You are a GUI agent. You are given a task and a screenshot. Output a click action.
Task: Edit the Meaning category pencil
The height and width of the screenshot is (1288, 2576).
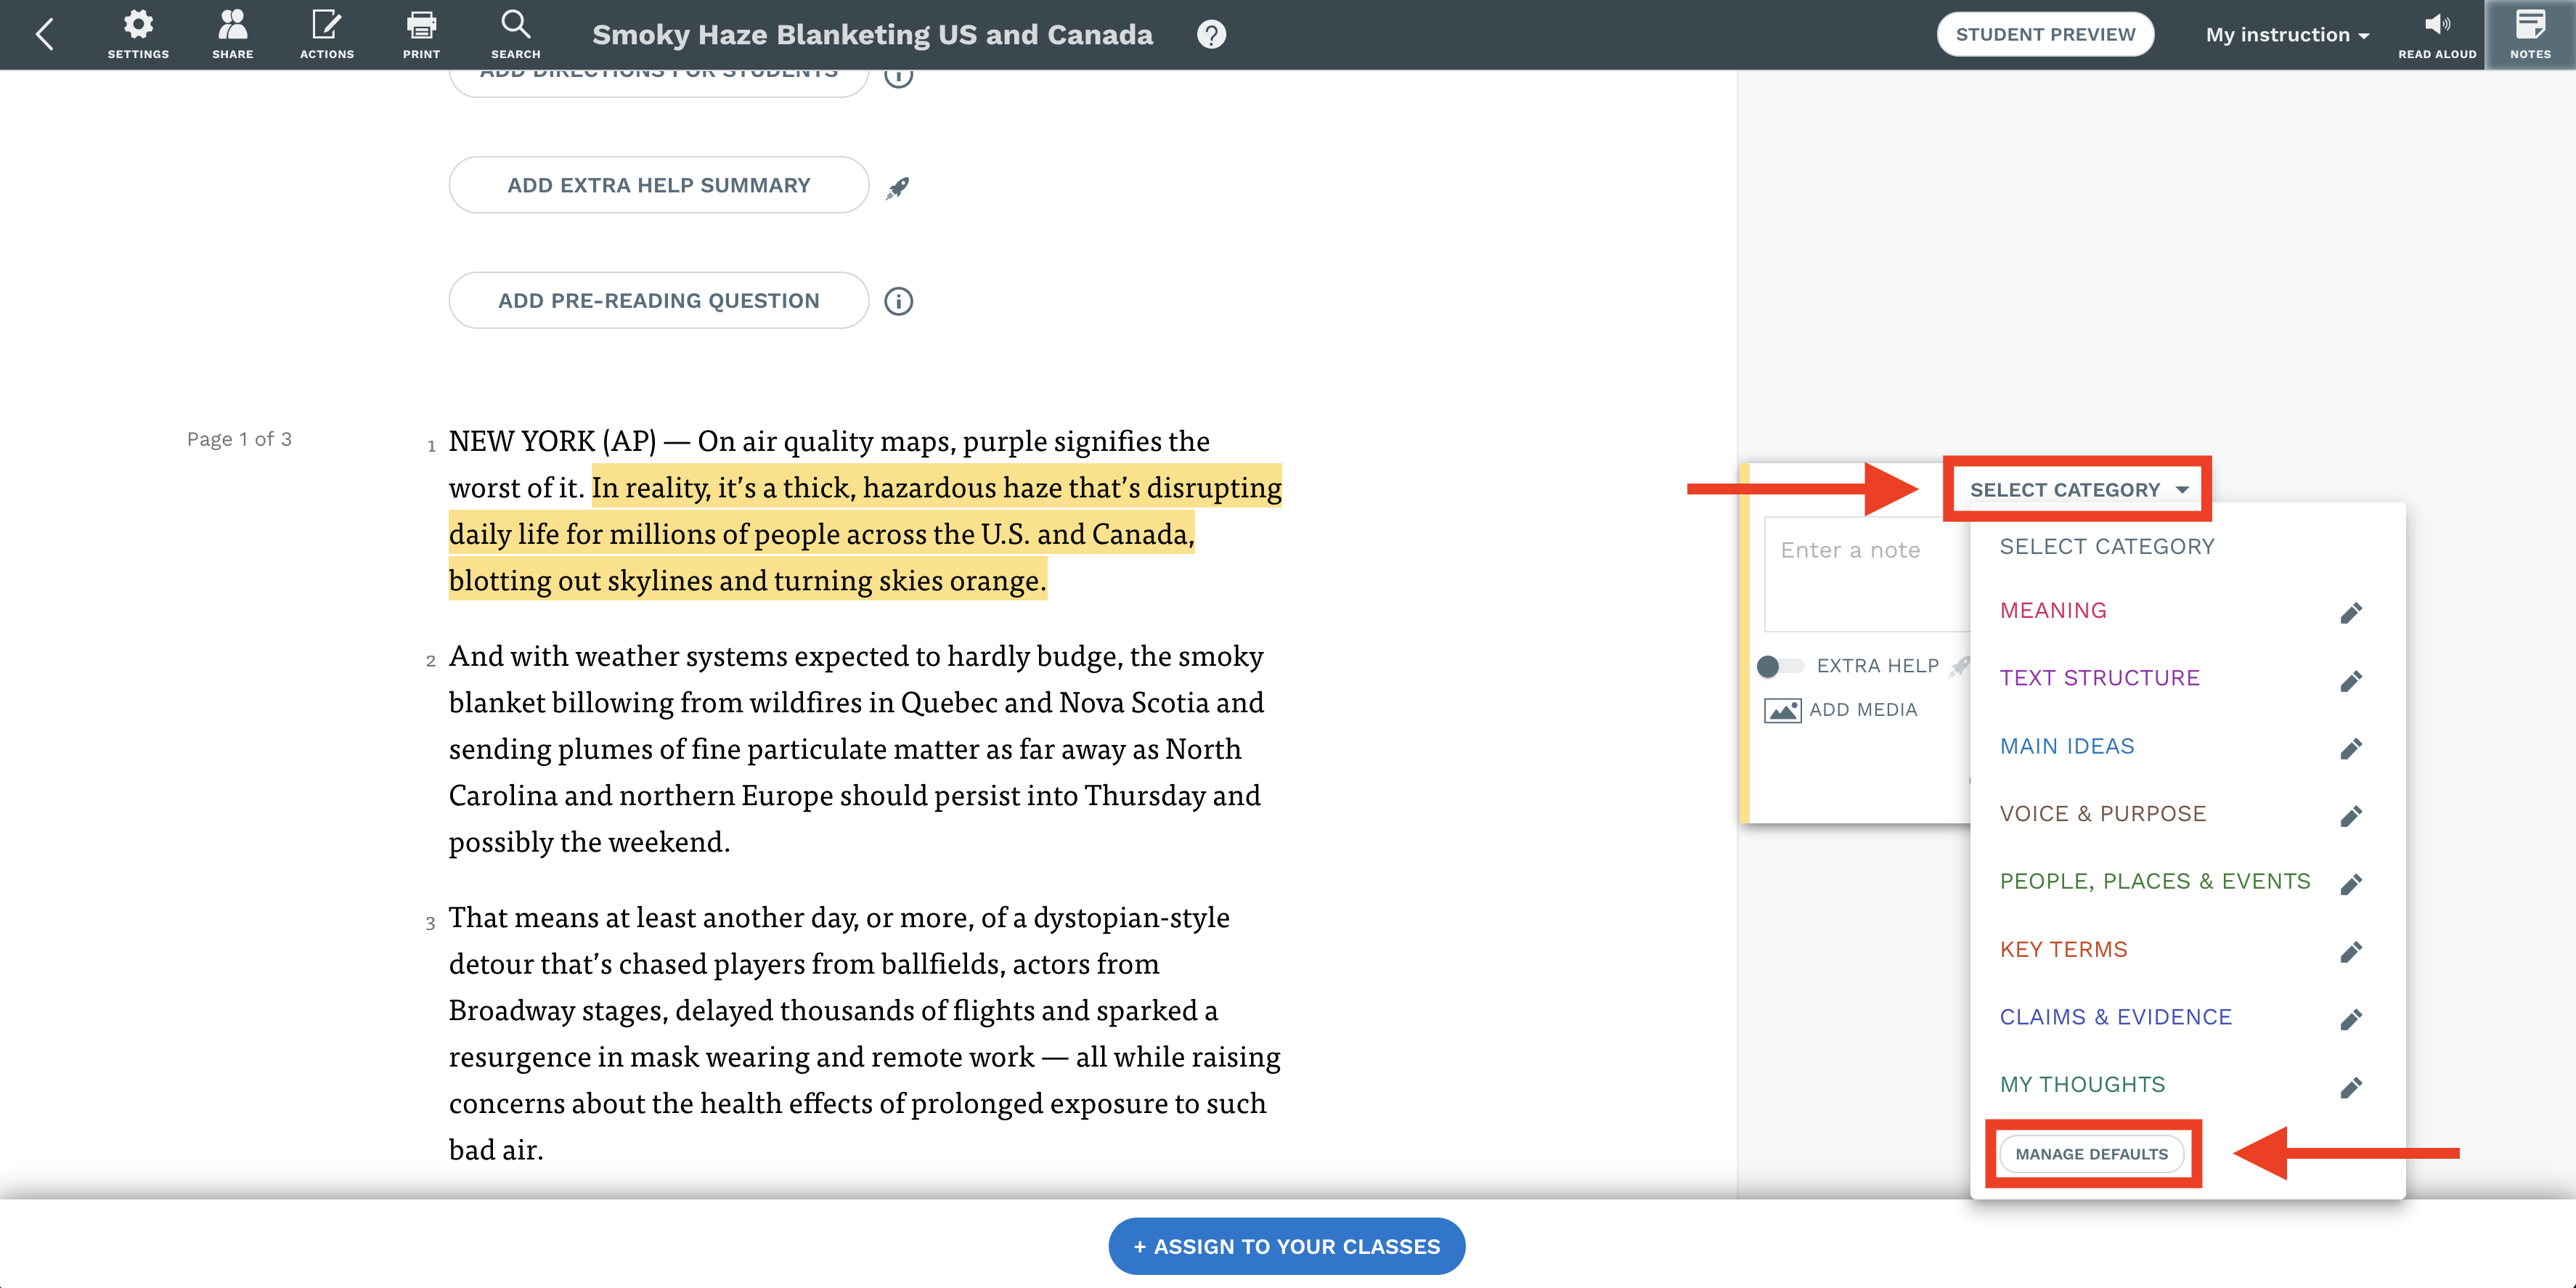tap(2351, 613)
